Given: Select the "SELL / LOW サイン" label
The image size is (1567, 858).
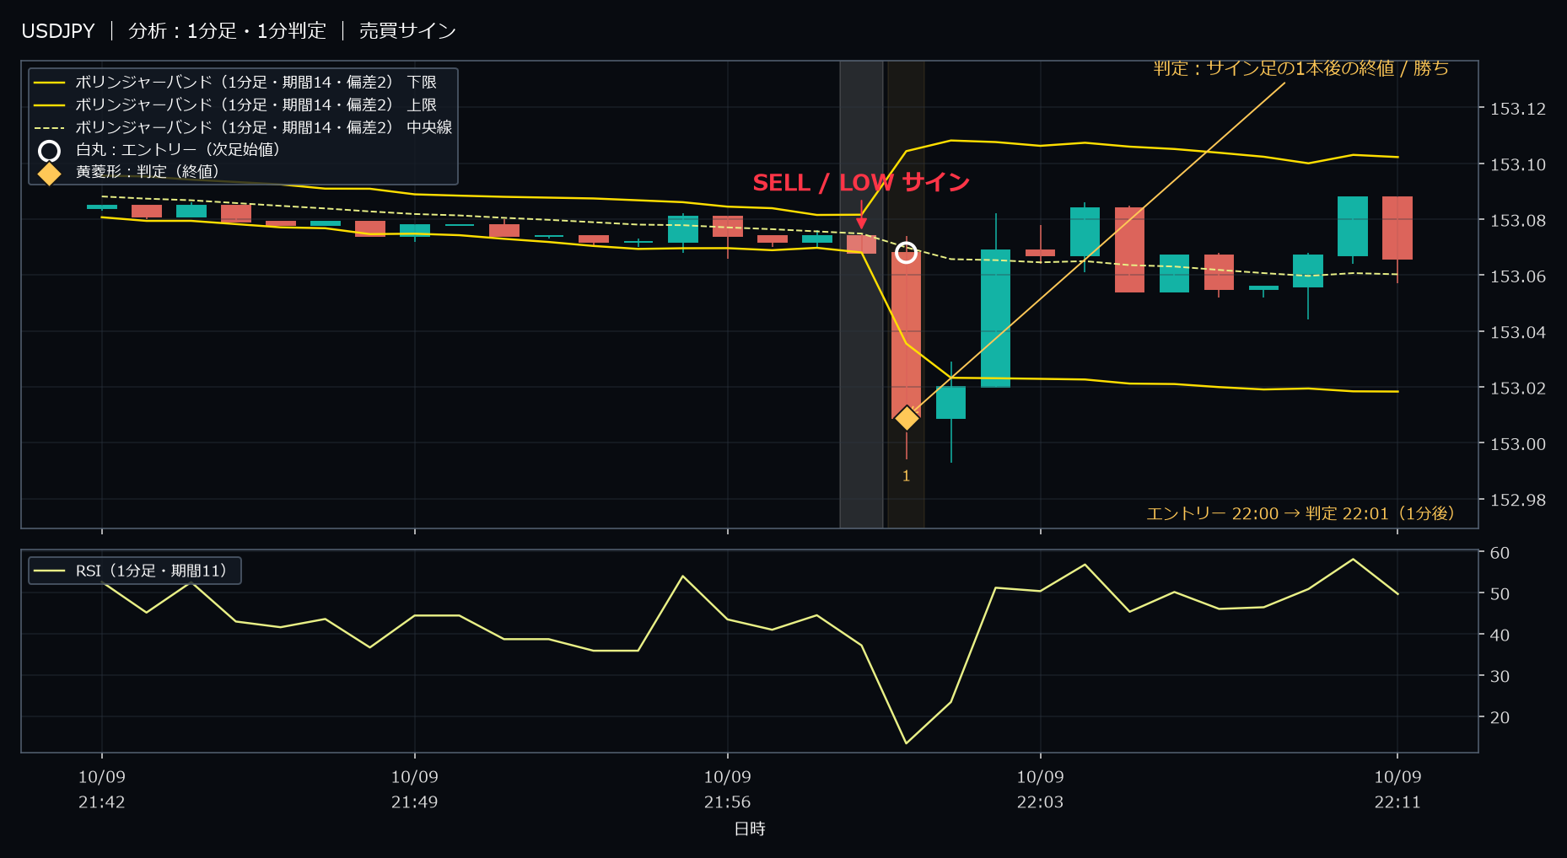Looking at the screenshot, I should point(860,183).
